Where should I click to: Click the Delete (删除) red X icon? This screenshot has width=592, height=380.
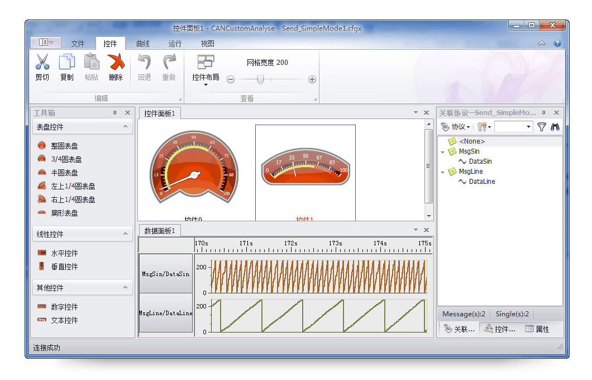[116, 63]
